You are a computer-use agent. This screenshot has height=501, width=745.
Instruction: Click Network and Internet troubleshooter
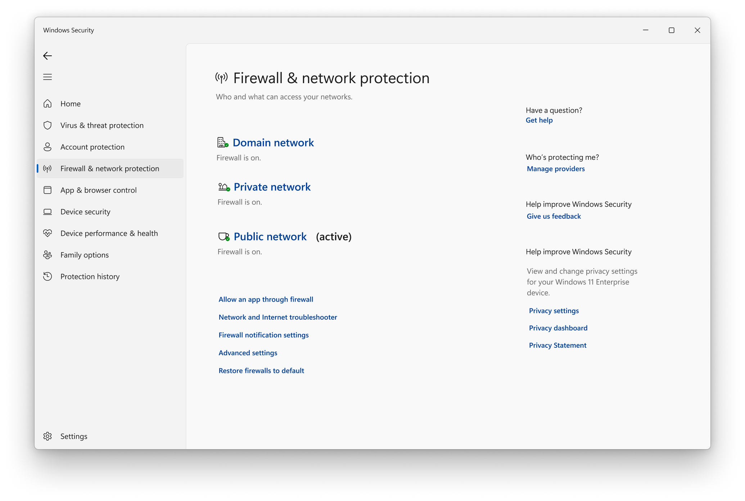pyautogui.click(x=278, y=317)
